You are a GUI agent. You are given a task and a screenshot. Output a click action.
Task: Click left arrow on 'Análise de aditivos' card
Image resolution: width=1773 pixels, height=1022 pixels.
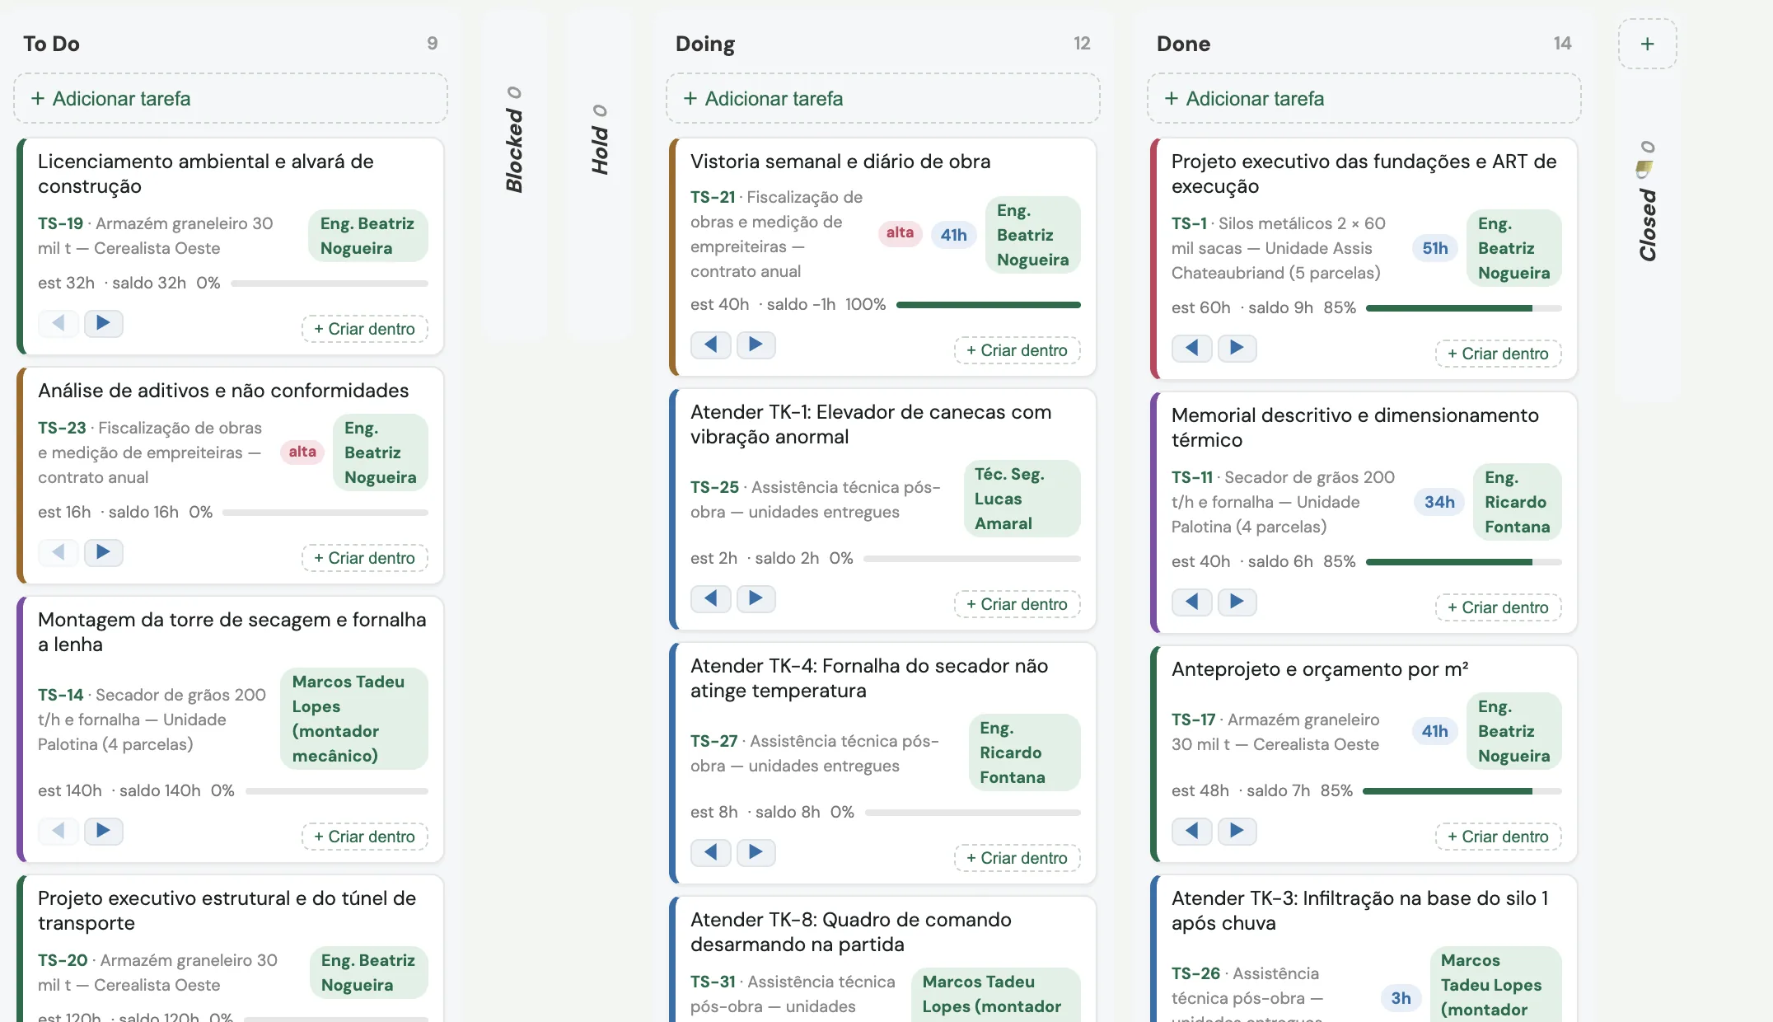(x=58, y=552)
